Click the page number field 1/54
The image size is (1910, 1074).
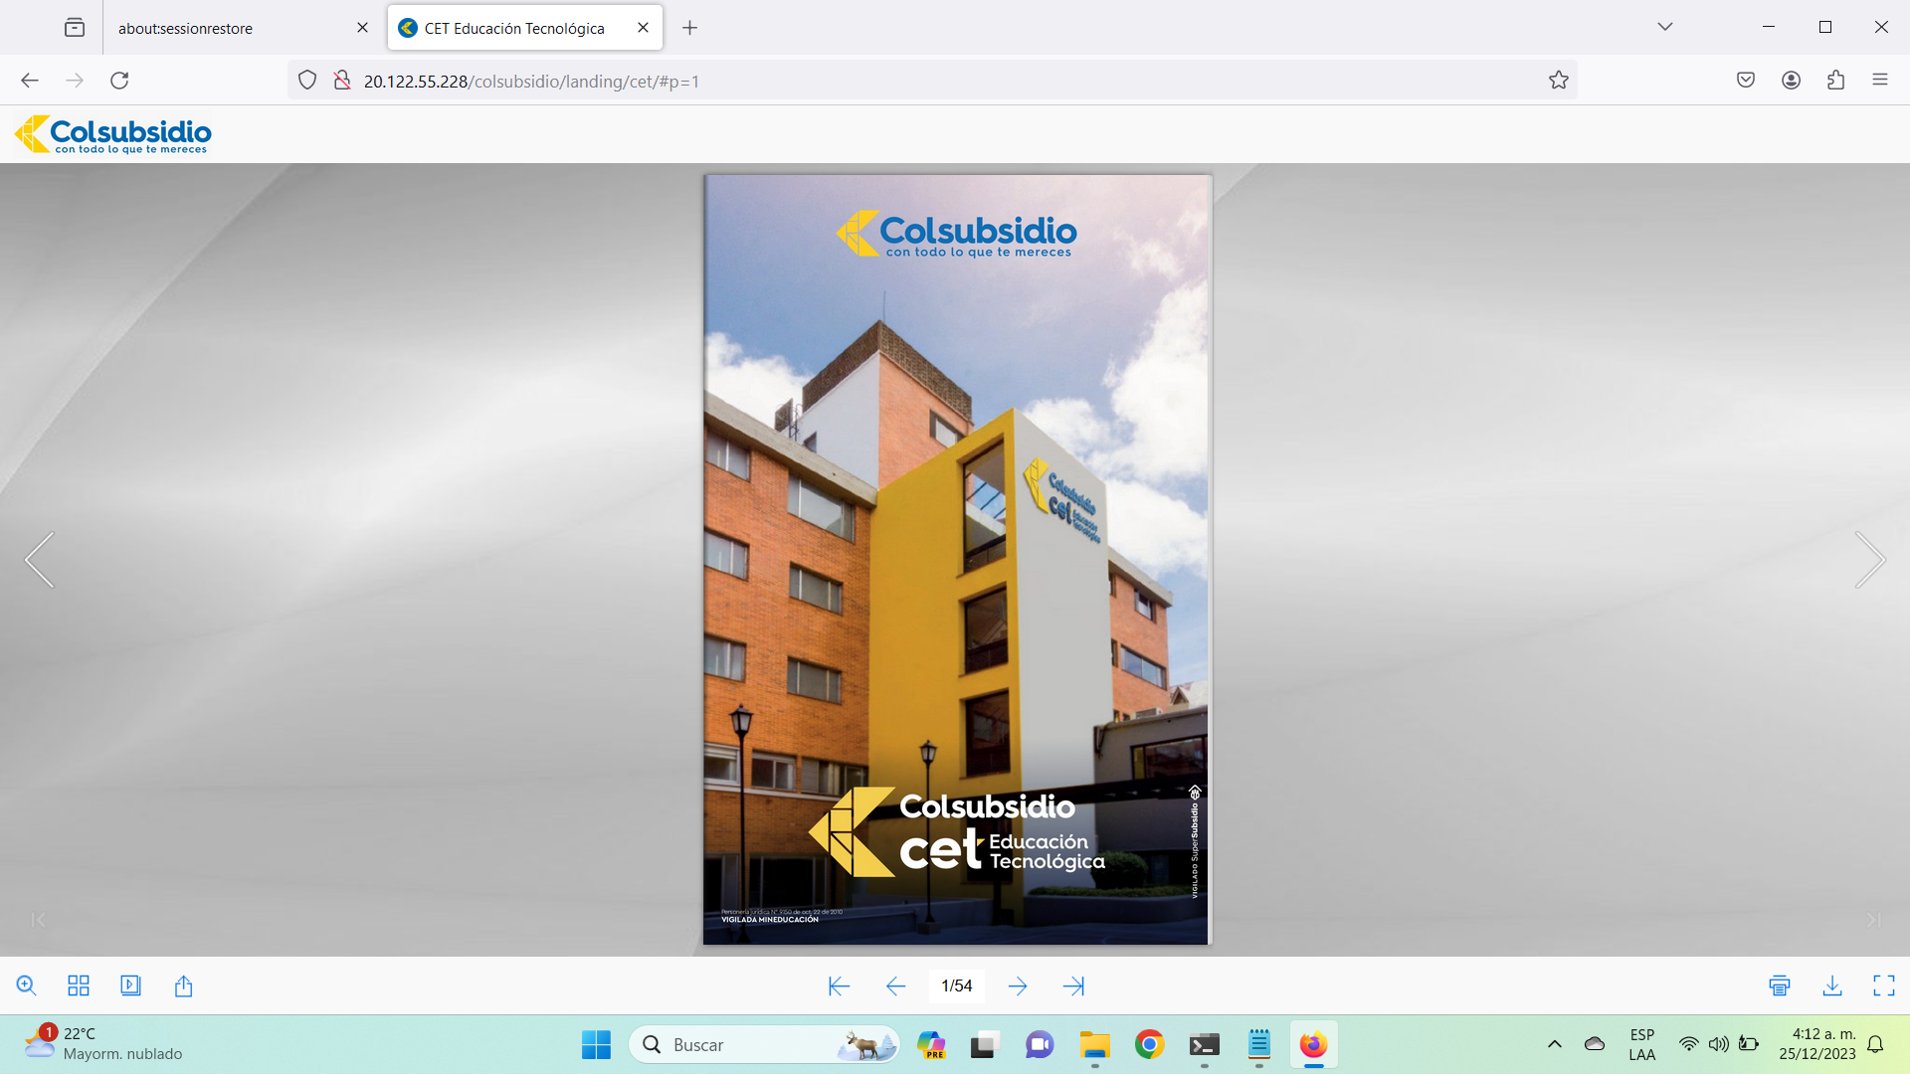pos(956,985)
